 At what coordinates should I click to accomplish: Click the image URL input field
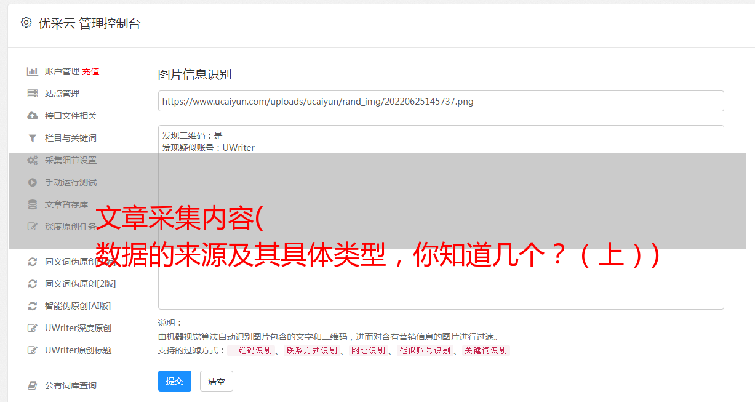coord(441,101)
